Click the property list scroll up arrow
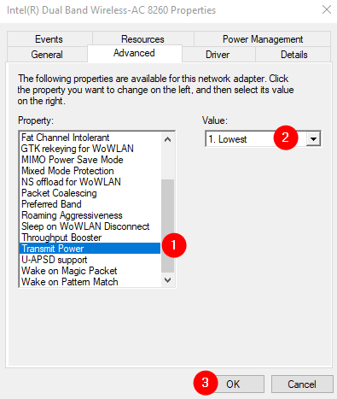This screenshot has width=337, height=399. click(168, 139)
